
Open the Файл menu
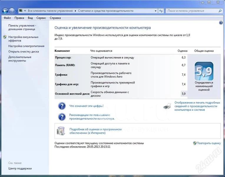(x=7, y=18)
